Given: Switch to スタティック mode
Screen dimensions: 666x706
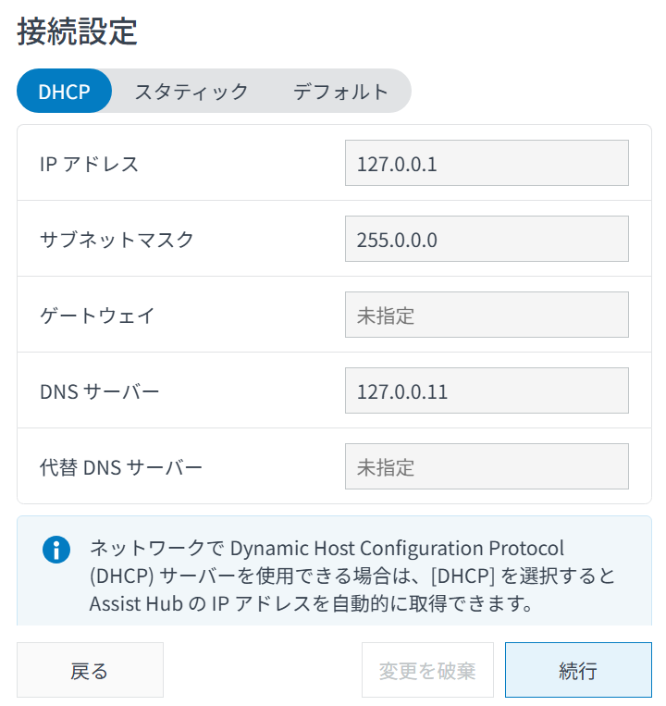Looking at the screenshot, I should coord(191,92).
